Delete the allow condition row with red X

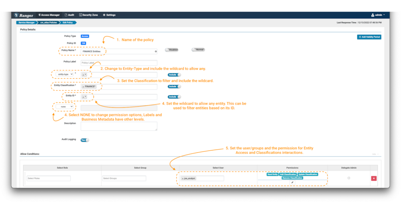click(374, 178)
